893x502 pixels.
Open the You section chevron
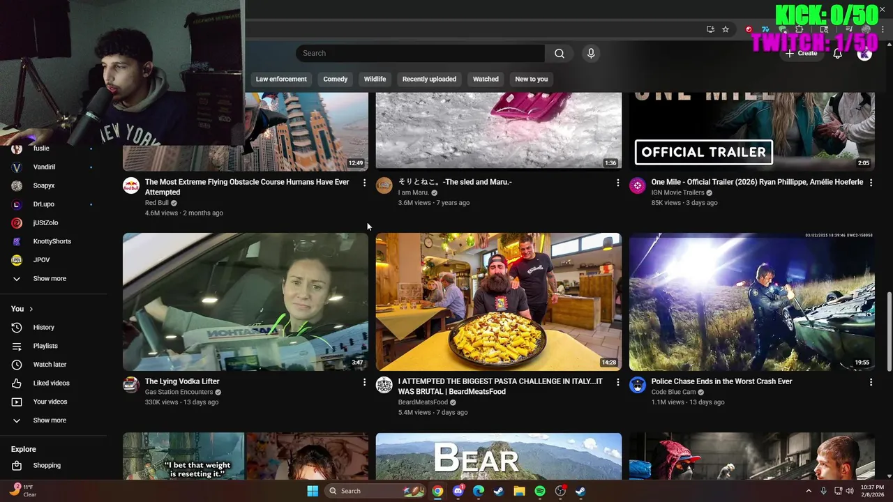[x=31, y=309]
